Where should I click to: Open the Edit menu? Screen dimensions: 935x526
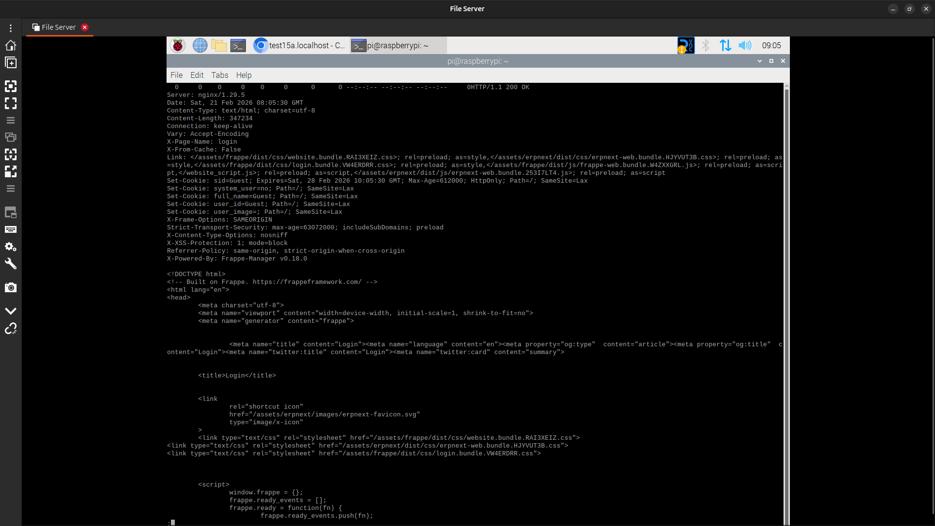(197, 75)
